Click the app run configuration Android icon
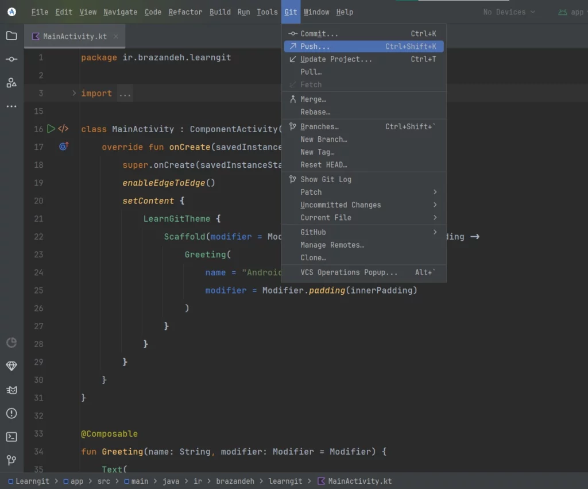588x489 pixels. 563,13
